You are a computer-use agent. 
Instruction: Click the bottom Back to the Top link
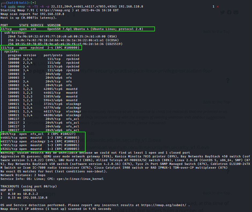(216, 193)
